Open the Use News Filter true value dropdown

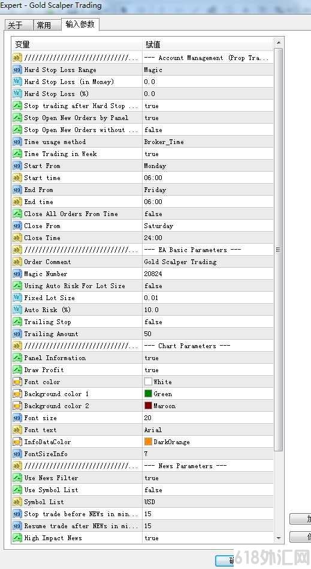208,478
